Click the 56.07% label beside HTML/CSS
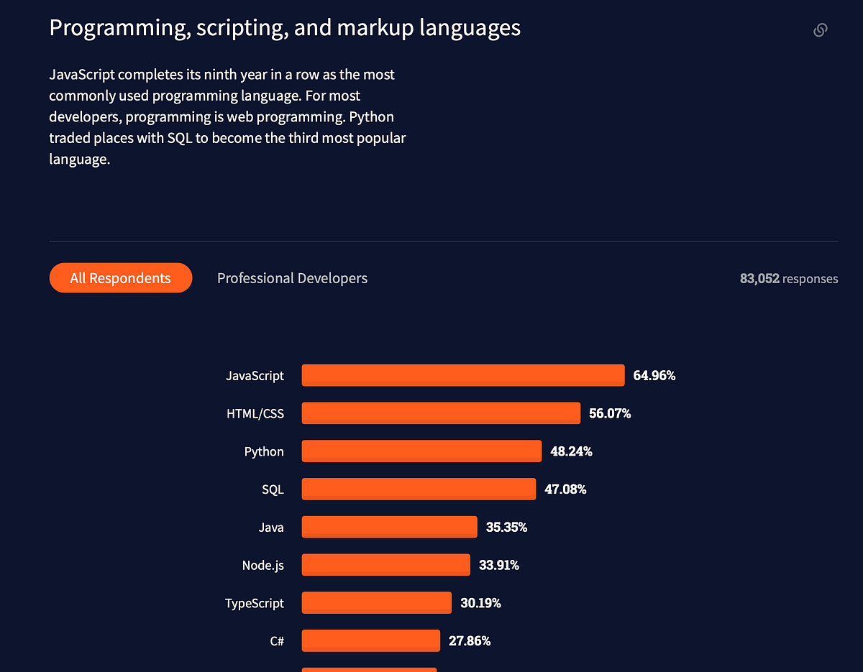Viewport: 863px width, 672px height. tap(609, 413)
